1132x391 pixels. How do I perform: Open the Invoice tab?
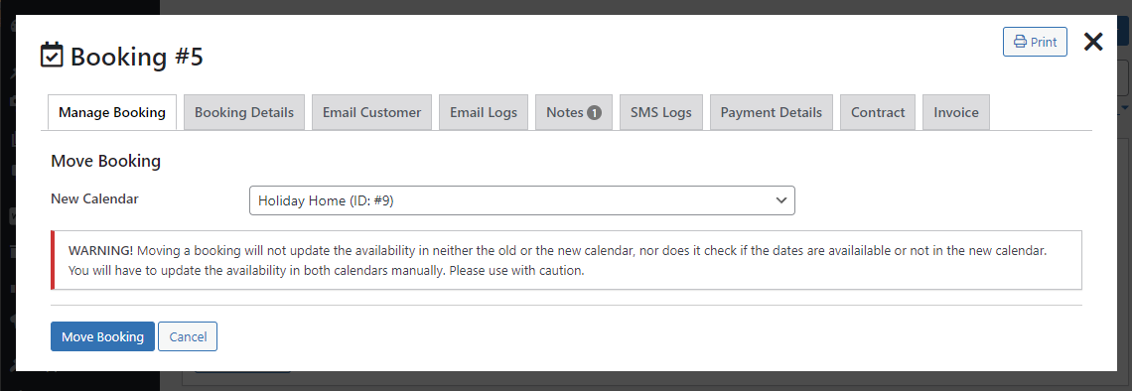pyautogui.click(x=956, y=112)
